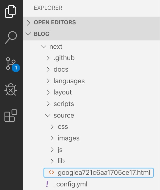The image size is (160, 190).
Task: Open the Search view icon
Action: pyautogui.click(x=11, y=37)
